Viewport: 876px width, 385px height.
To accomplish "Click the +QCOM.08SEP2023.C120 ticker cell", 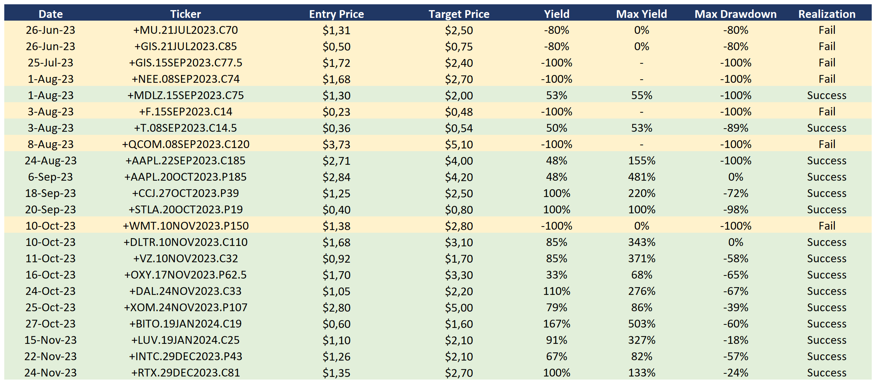I will 185,145.
